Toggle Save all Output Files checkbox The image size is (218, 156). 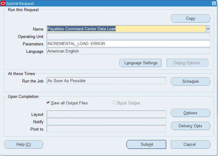[48, 103]
